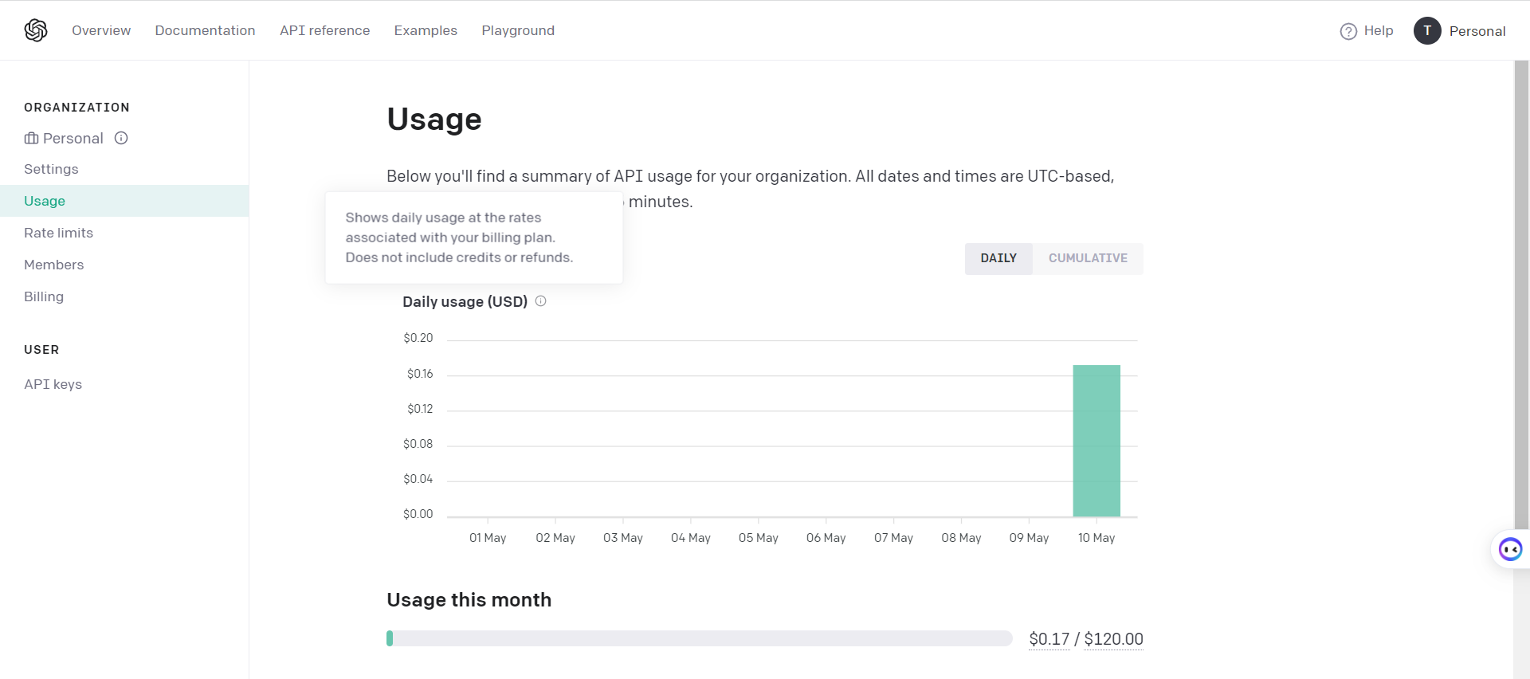Image resolution: width=1530 pixels, height=679 pixels.
Task: Click the Help question mark icon
Action: pos(1348,31)
